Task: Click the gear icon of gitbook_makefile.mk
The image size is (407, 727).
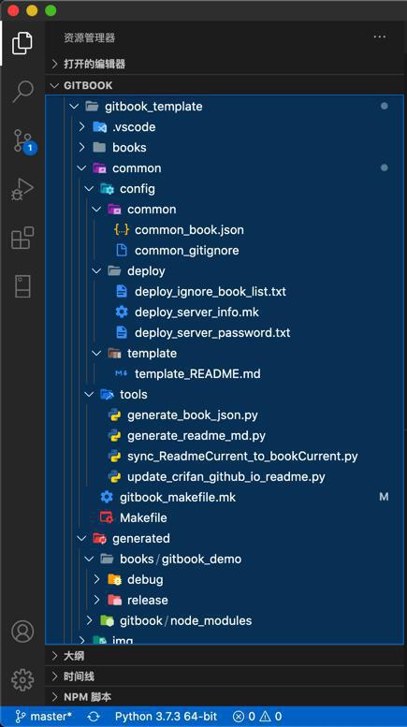Action: point(107,497)
